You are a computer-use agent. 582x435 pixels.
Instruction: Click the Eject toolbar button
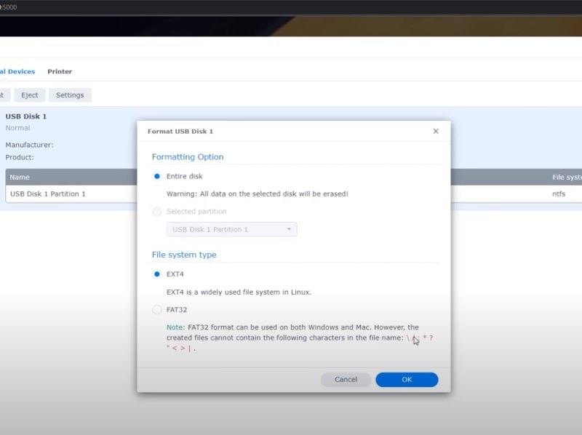[x=30, y=95]
